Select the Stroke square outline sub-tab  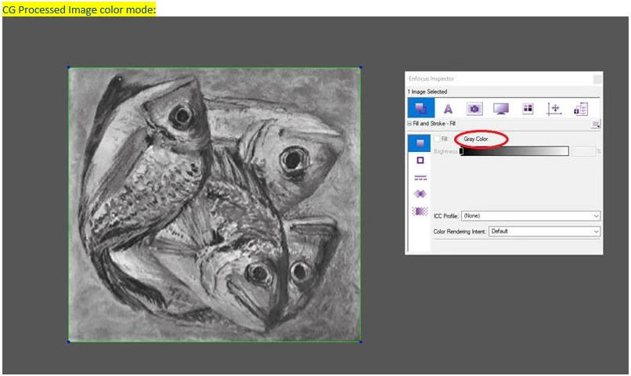pyautogui.click(x=420, y=161)
